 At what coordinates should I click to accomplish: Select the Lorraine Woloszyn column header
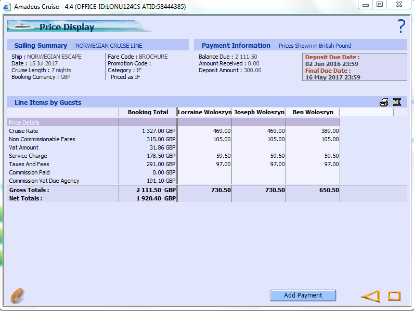click(204, 112)
